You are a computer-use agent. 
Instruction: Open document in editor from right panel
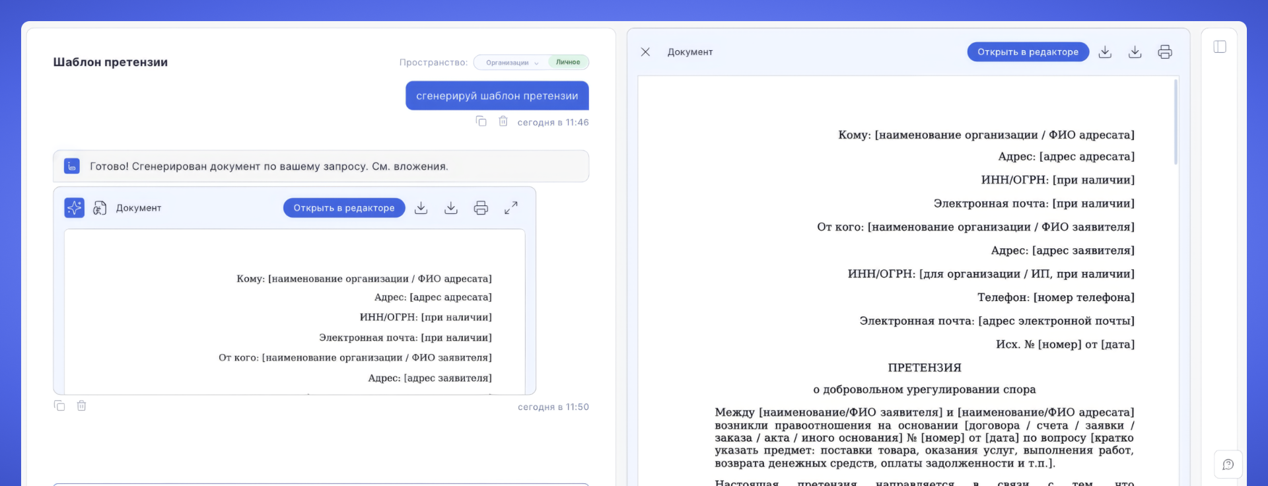[1028, 52]
